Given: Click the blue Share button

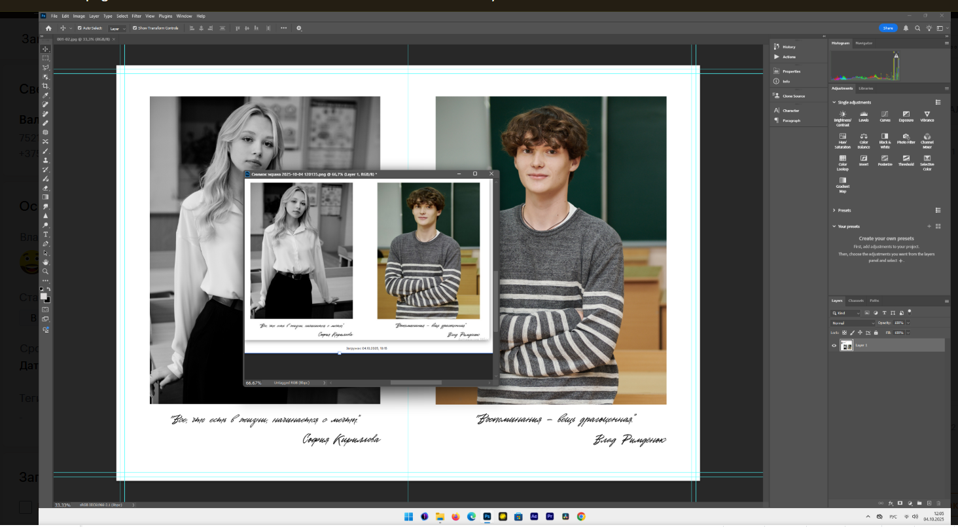Looking at the screenshot, I should (888, 28).
